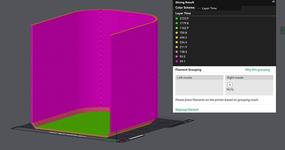Screen dimensions: 285x150
Task: Open the 'Why this grouping' link
Action: tap(257, 70)
